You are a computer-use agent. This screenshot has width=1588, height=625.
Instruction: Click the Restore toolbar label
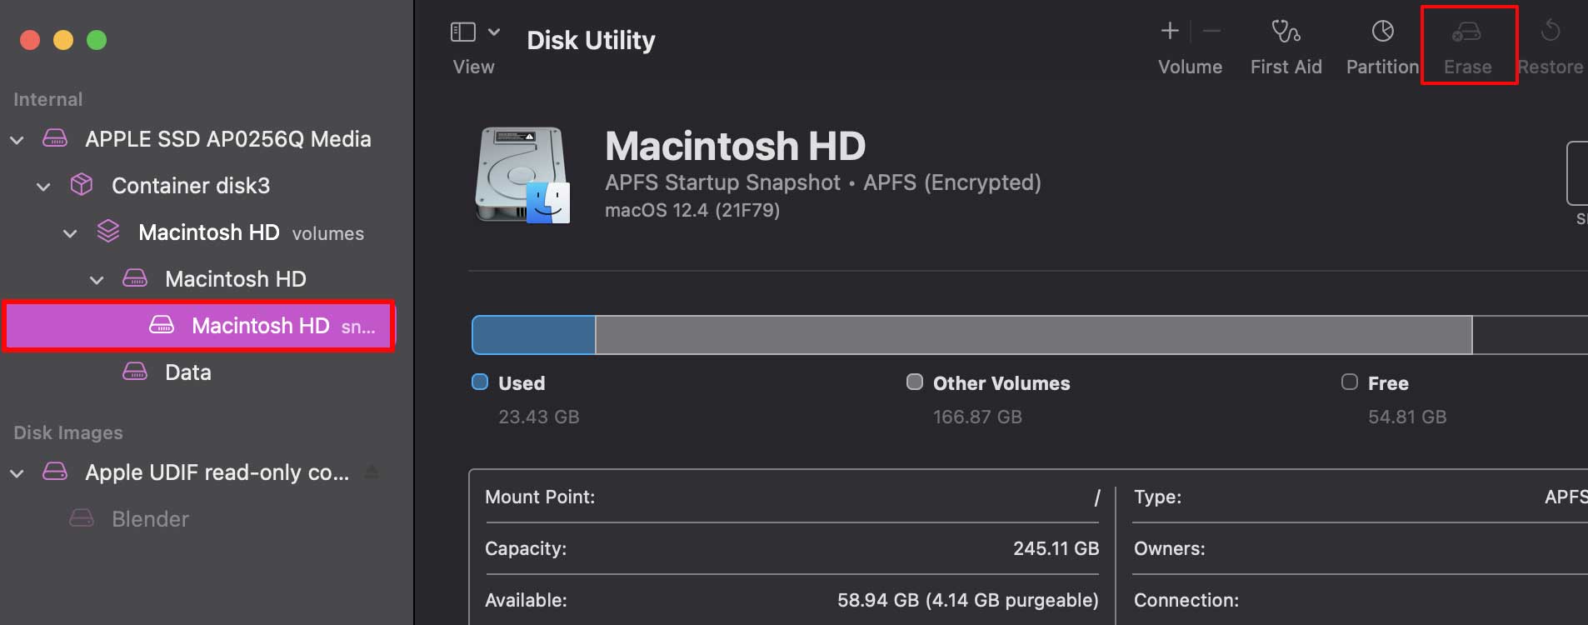(x=1551, y=67)
